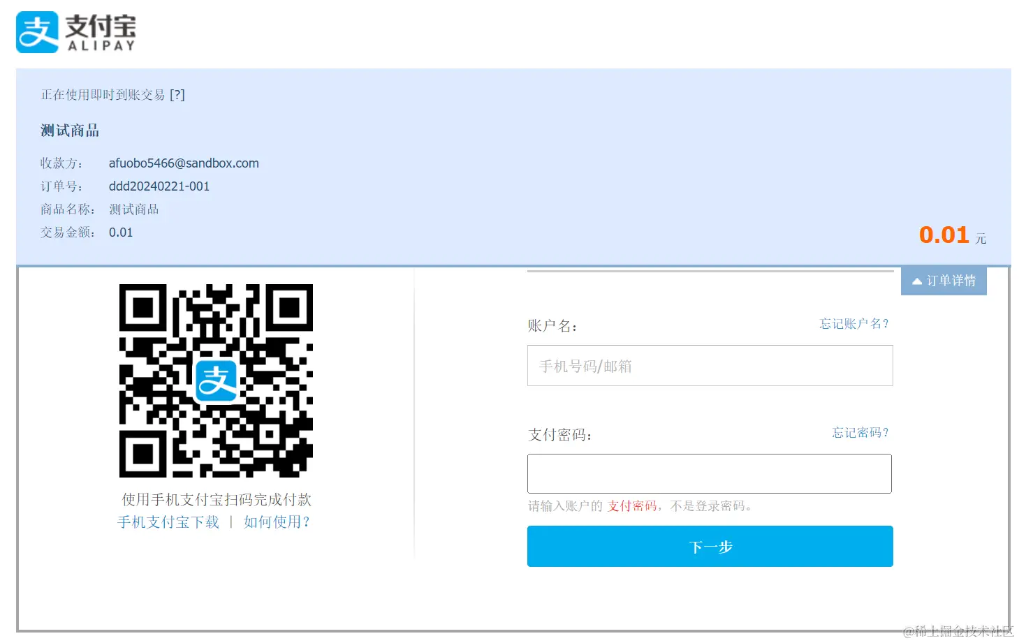Viewport: 1019px width, 643px height.
Task: Click the 0.01 transaction amount value
Action: click(x=121, y=232)
